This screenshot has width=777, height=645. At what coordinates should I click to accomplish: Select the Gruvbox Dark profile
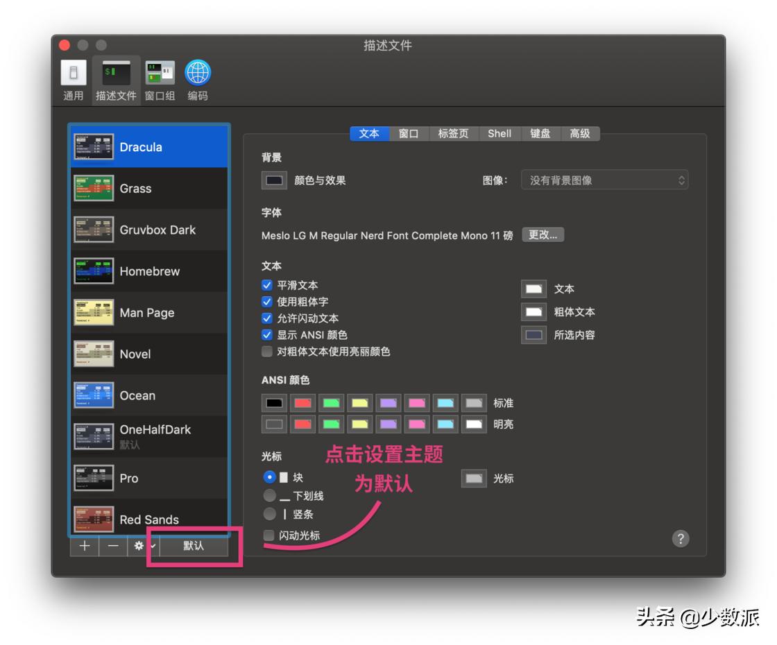(149, 230)
